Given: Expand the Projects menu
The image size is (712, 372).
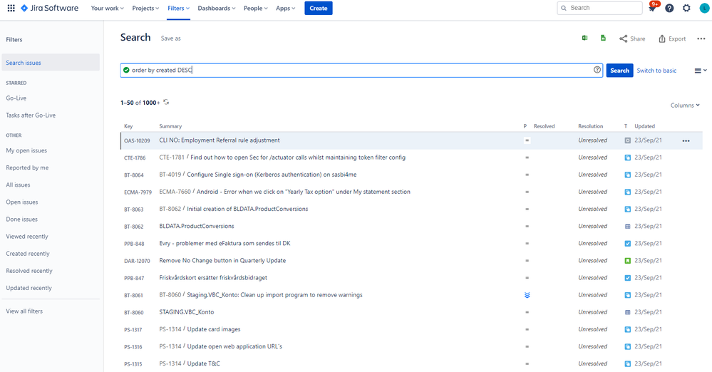Looking at the screenshot, I should (x=145, y=8).
